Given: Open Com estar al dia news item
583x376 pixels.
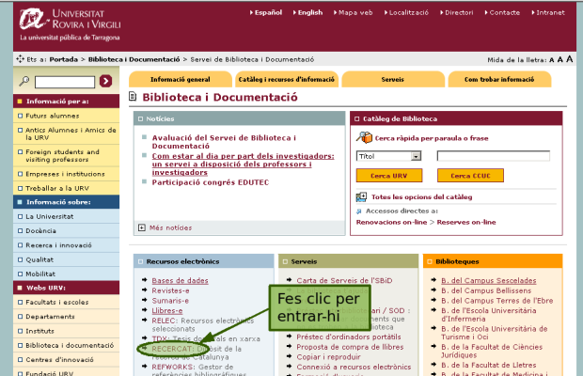Looking at the screenshot, I should (x=243, y=164).
